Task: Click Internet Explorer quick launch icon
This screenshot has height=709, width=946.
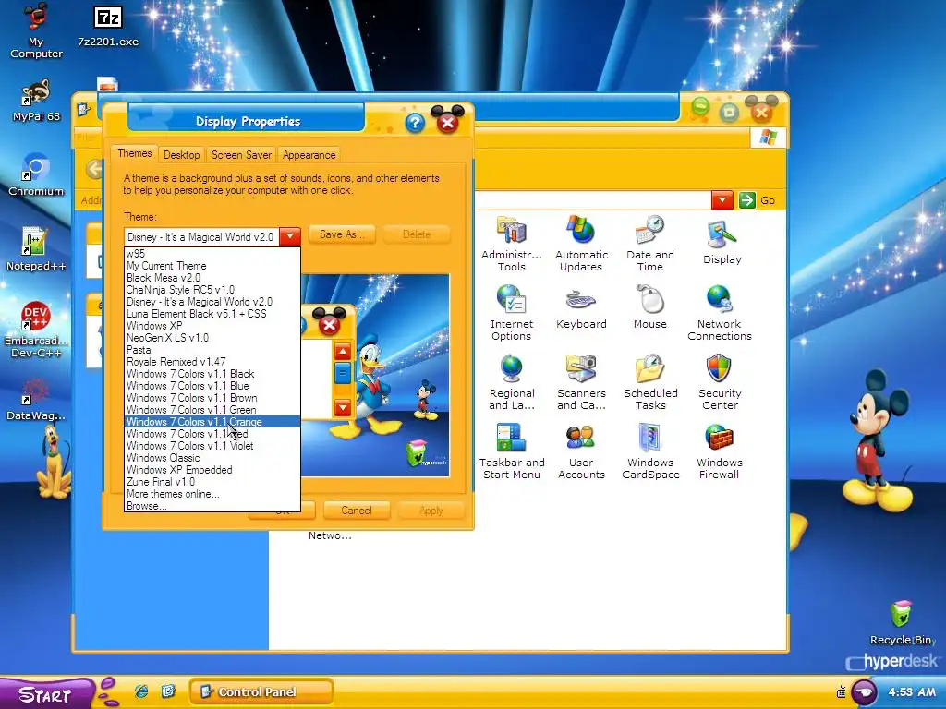Action: [x=141, y=691]
